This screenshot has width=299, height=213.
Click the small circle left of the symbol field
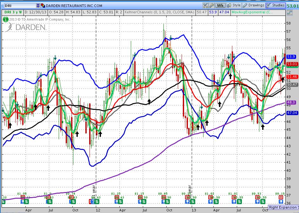pos(2,6)
